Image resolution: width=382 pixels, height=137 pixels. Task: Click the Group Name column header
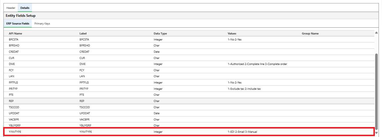click(310, 34)
